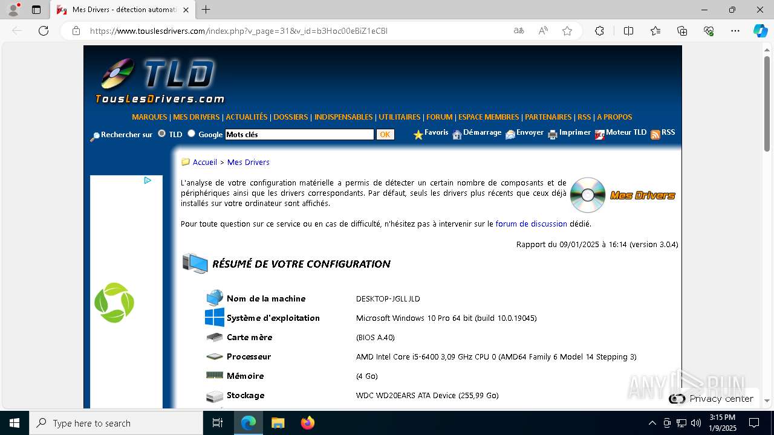Click the OK search button

pyautogui.click(x=385, y=135)
